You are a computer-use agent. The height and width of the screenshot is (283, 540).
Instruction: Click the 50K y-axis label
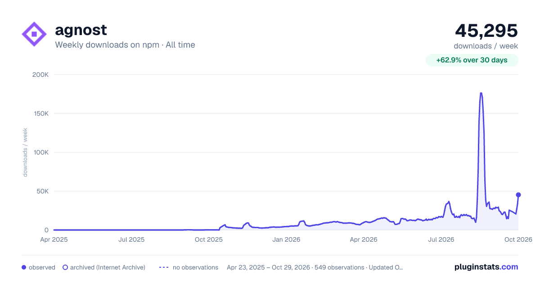coord(43,191)
